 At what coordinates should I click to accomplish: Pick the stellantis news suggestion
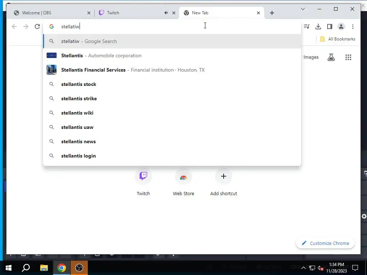[x=172, y=141]
